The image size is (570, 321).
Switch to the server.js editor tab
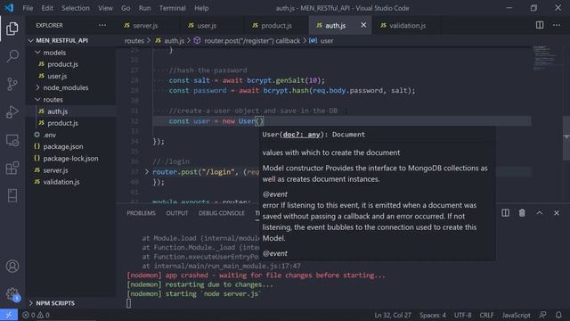pyautogui.click(x=148, y=25)
